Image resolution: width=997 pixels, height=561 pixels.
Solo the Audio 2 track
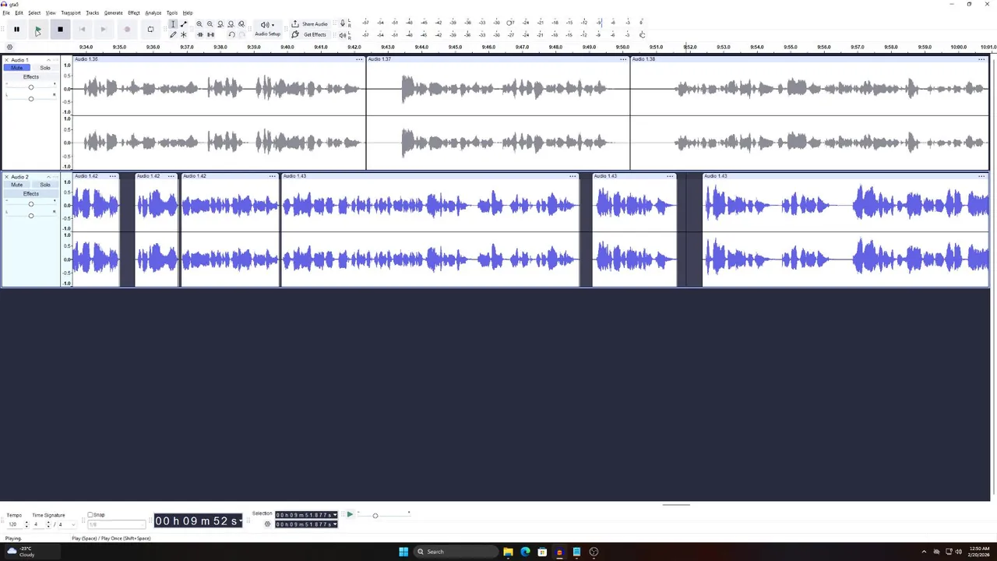pyautogui.click(x=45, y=185)
